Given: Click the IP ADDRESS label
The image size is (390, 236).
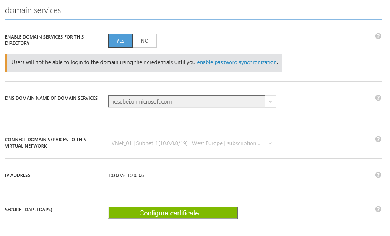Looking at the screenshot, I should (x=18, y=175).
